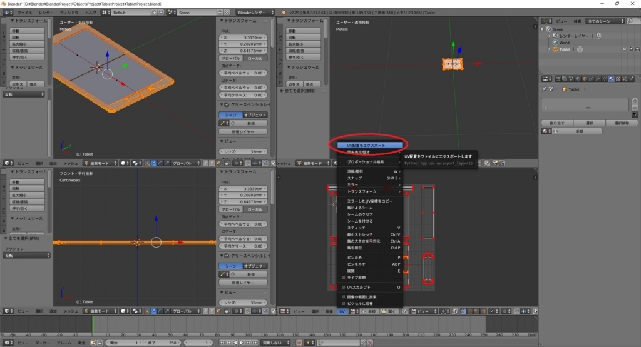Image resolution: width=641 pixels, height=347 pixels.
Task: Select rotate manipulator arc icon in top-left viewport header
Action: (x=160, y=163)
